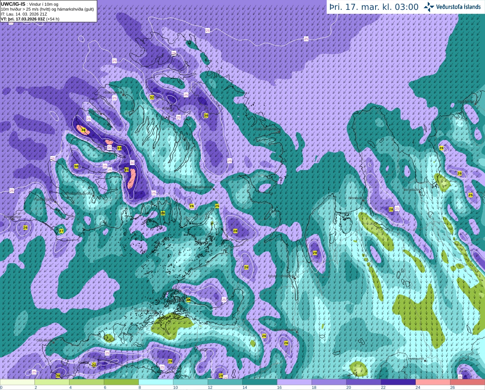This screenshot has width=485, height=390.
Task: Click the 12–14 m/s teal legend swatch
Action: coord(225,382)
